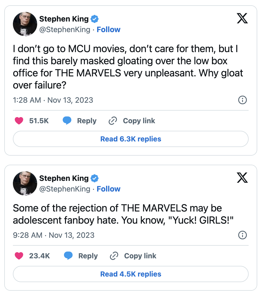Screen dimensions: 261x296
Task: Click the reply bubble icon on the first tweet
Action: point(67,121)
